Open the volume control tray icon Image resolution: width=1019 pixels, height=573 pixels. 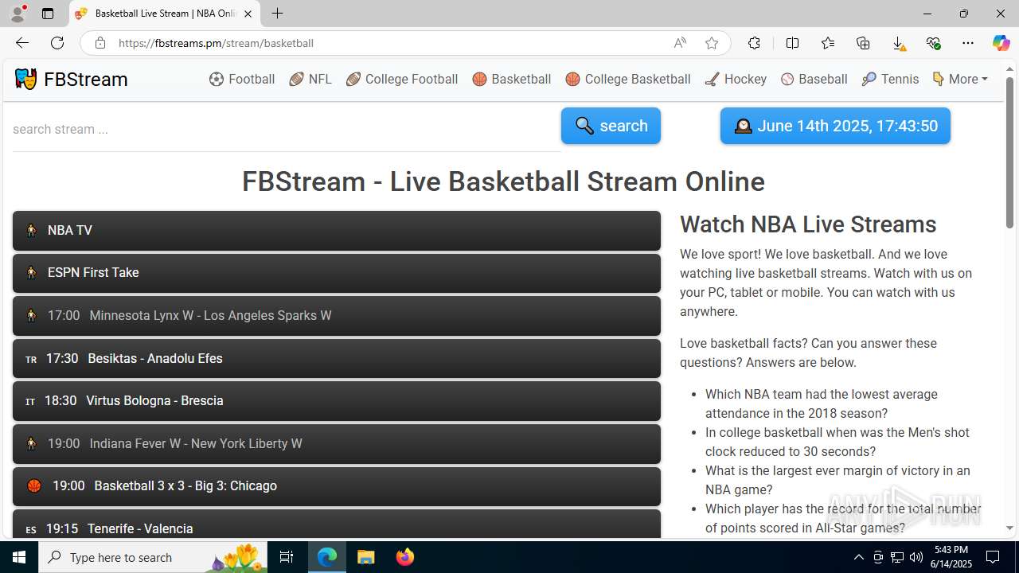(x=916, y=557)
